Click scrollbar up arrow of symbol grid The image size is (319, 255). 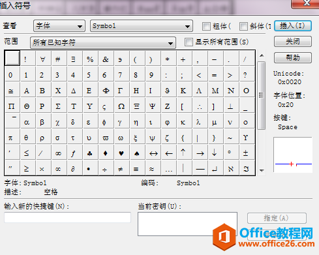click(262, 55)
